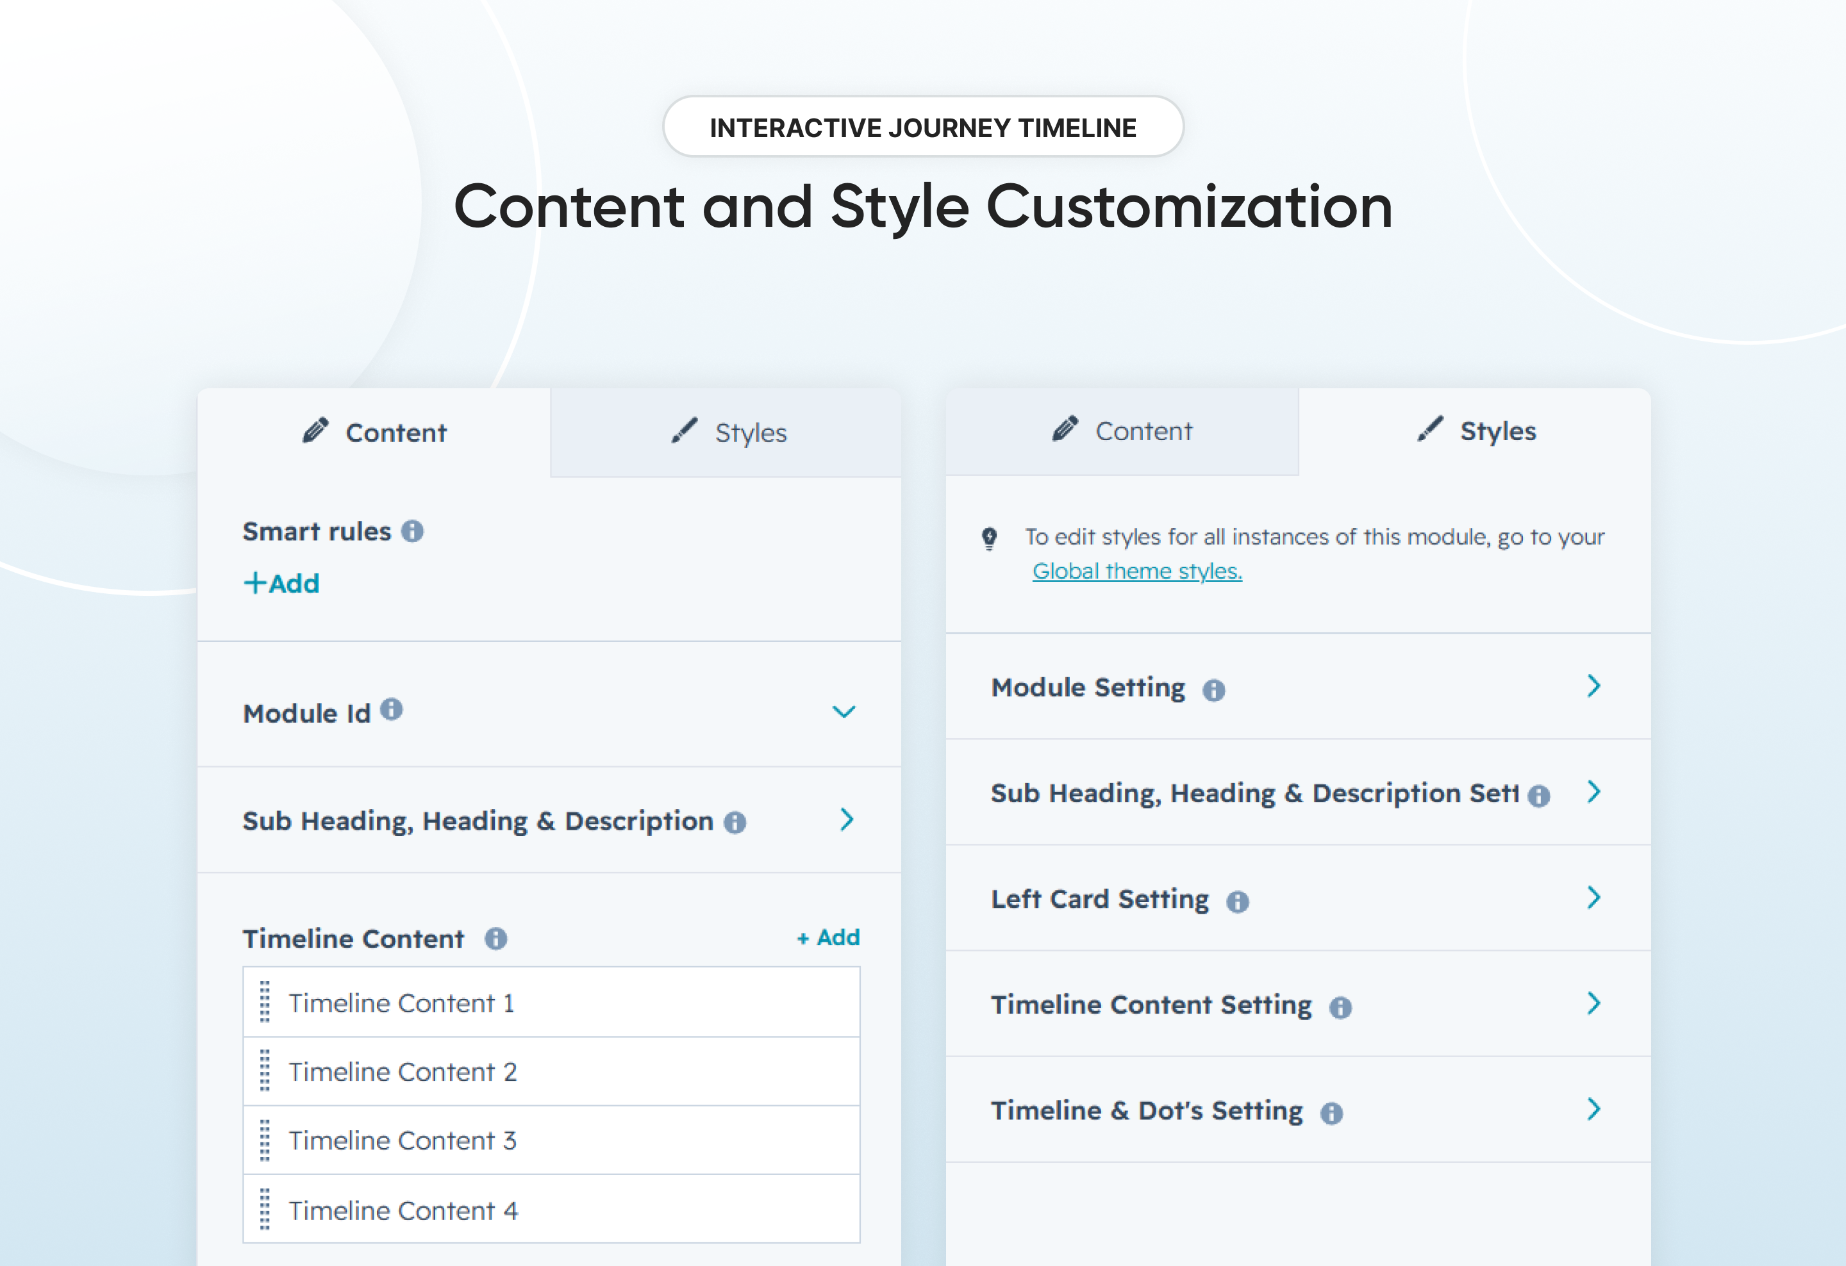
Task: Click the Timeline & Dot's Setting label
Action: 1147,1110
